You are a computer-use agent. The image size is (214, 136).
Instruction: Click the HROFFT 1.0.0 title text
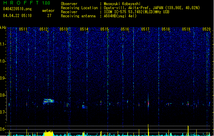pos(27,3)
